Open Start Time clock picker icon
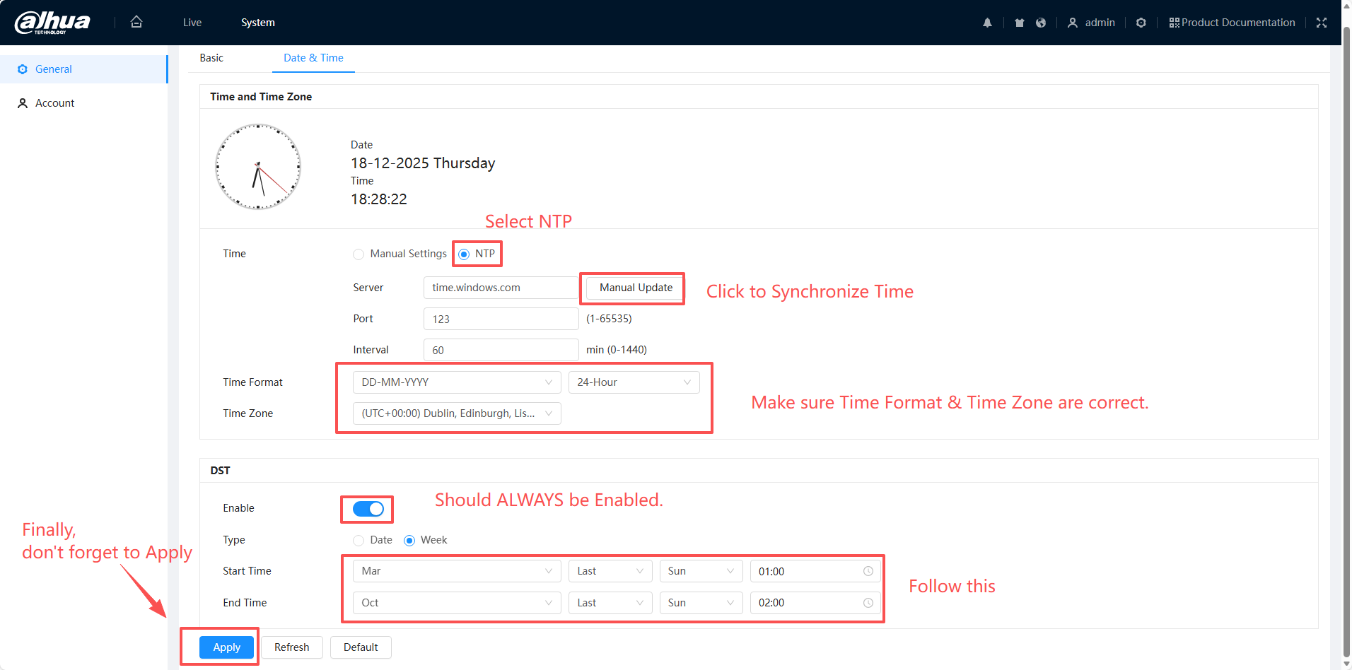 click(x=868, y=571)
